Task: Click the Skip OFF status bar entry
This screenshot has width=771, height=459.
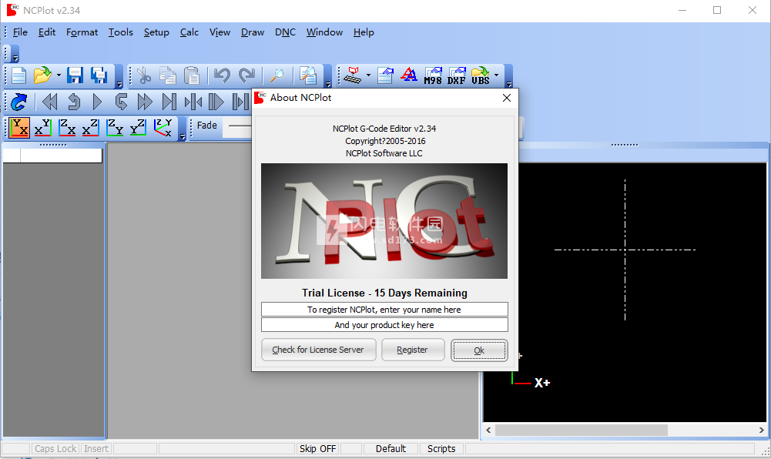Action: coord(317,449)
